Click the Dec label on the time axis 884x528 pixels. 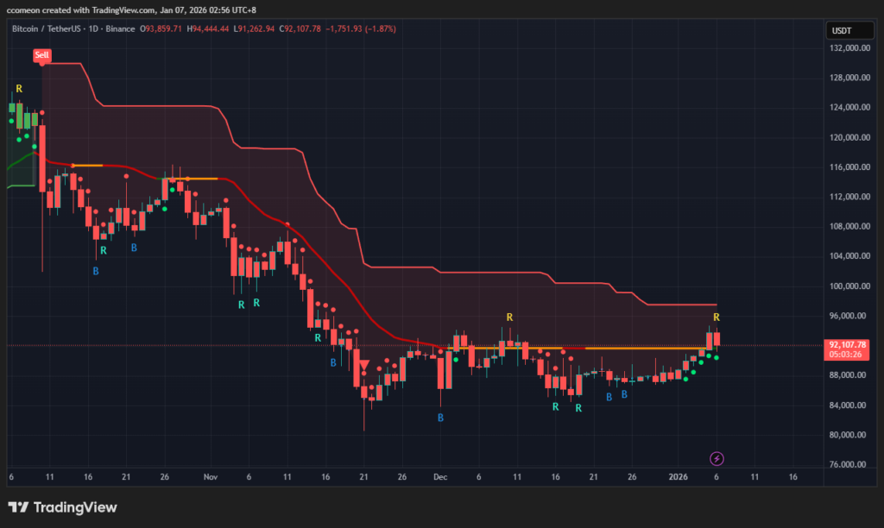pyautogui.click(x=440, y=476)
